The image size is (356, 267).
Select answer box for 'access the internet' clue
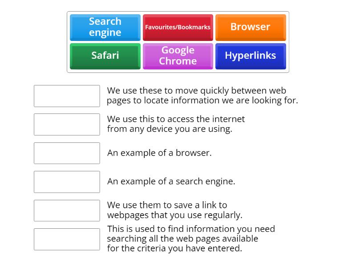[67, 125]
